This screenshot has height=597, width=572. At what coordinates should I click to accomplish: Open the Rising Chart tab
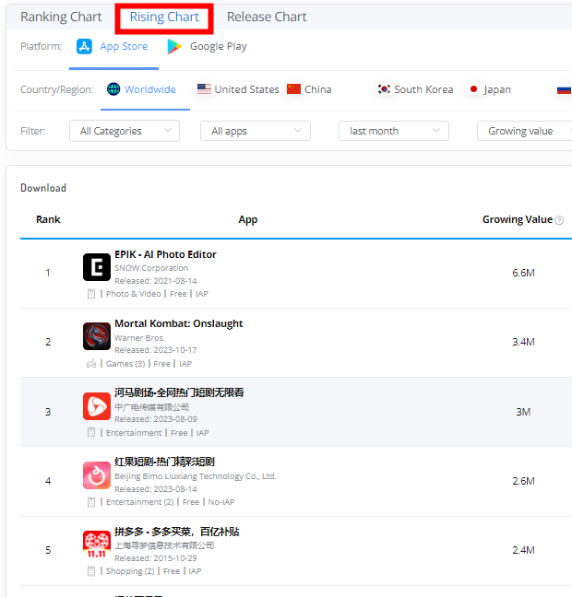[164, 17]
